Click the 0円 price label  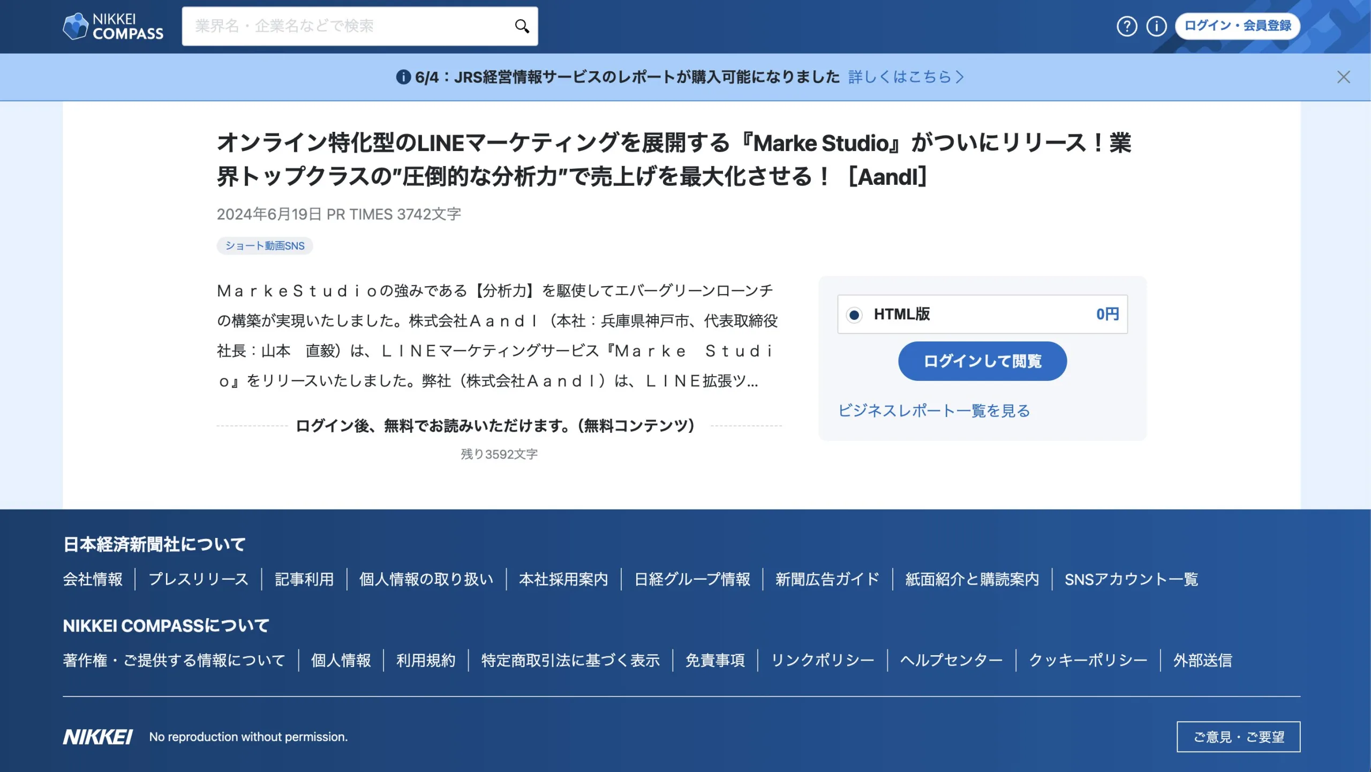click(1108, 314)
